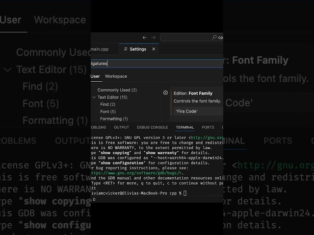Screen dimensions: 314x235
Task: Switch to the TERMINAL panel tab
Action: [184, 127]
